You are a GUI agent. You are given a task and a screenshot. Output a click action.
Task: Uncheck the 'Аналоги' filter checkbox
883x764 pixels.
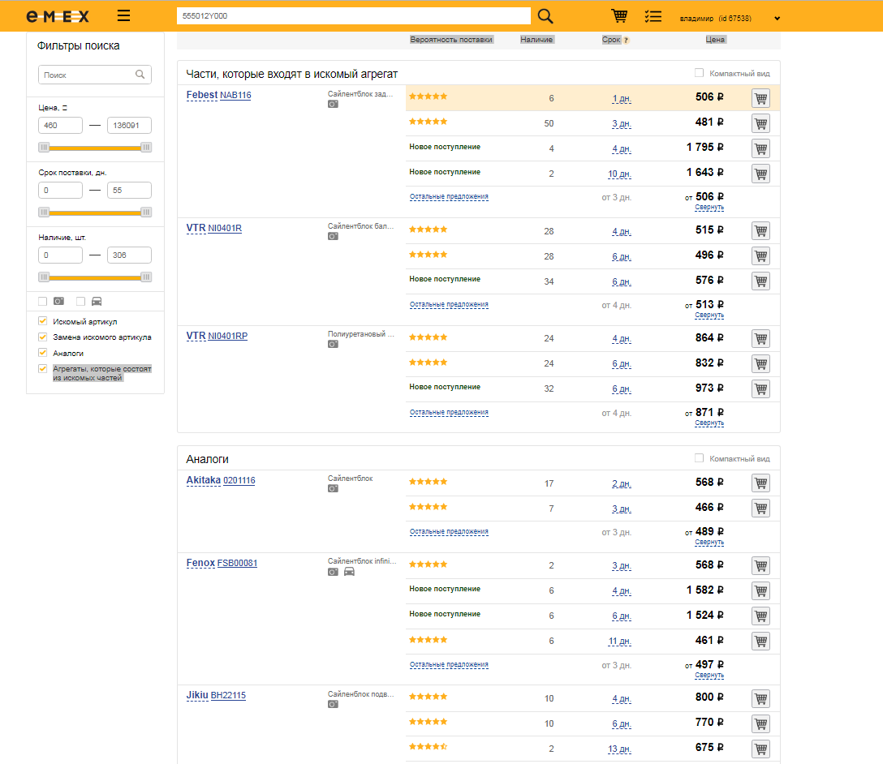click(43, 354)
